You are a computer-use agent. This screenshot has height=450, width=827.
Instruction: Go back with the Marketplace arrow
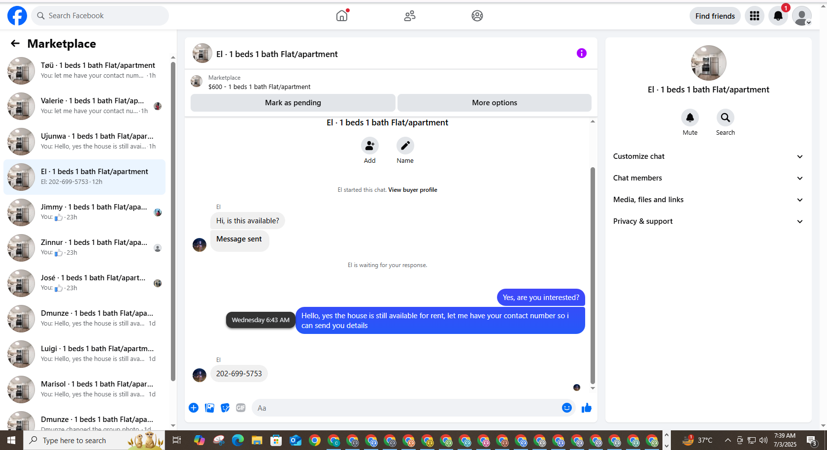[x=15, y=43]
